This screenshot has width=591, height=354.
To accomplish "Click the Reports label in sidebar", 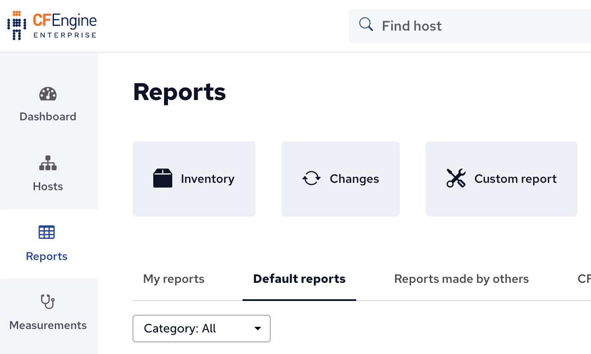I will click(47, 256).
